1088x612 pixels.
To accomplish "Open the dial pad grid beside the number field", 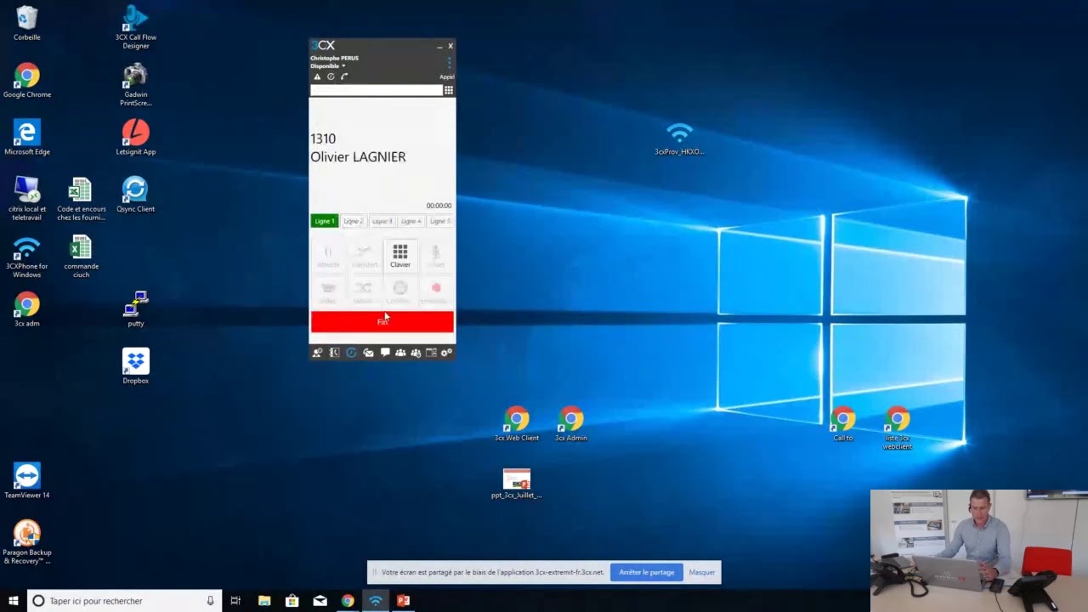I will pyautogui.click(x=449, y=90).
